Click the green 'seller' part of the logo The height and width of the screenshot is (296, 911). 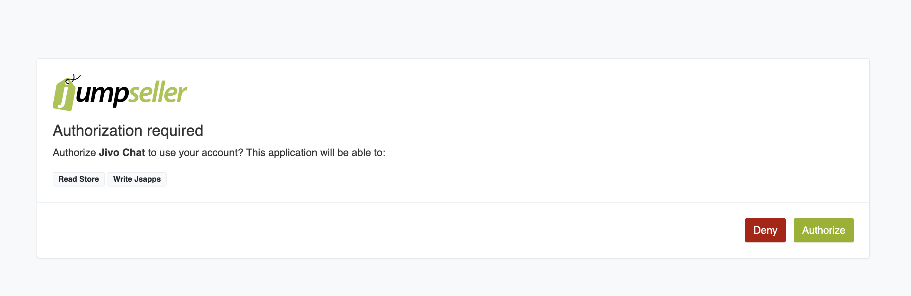(x=158, y=92)
